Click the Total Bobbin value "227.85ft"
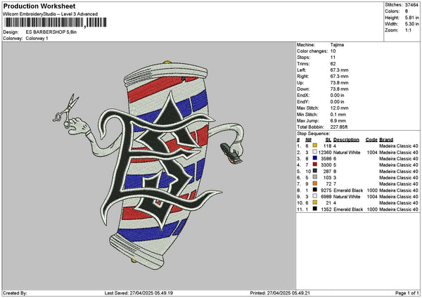422x298 pixels. (339, 127)
